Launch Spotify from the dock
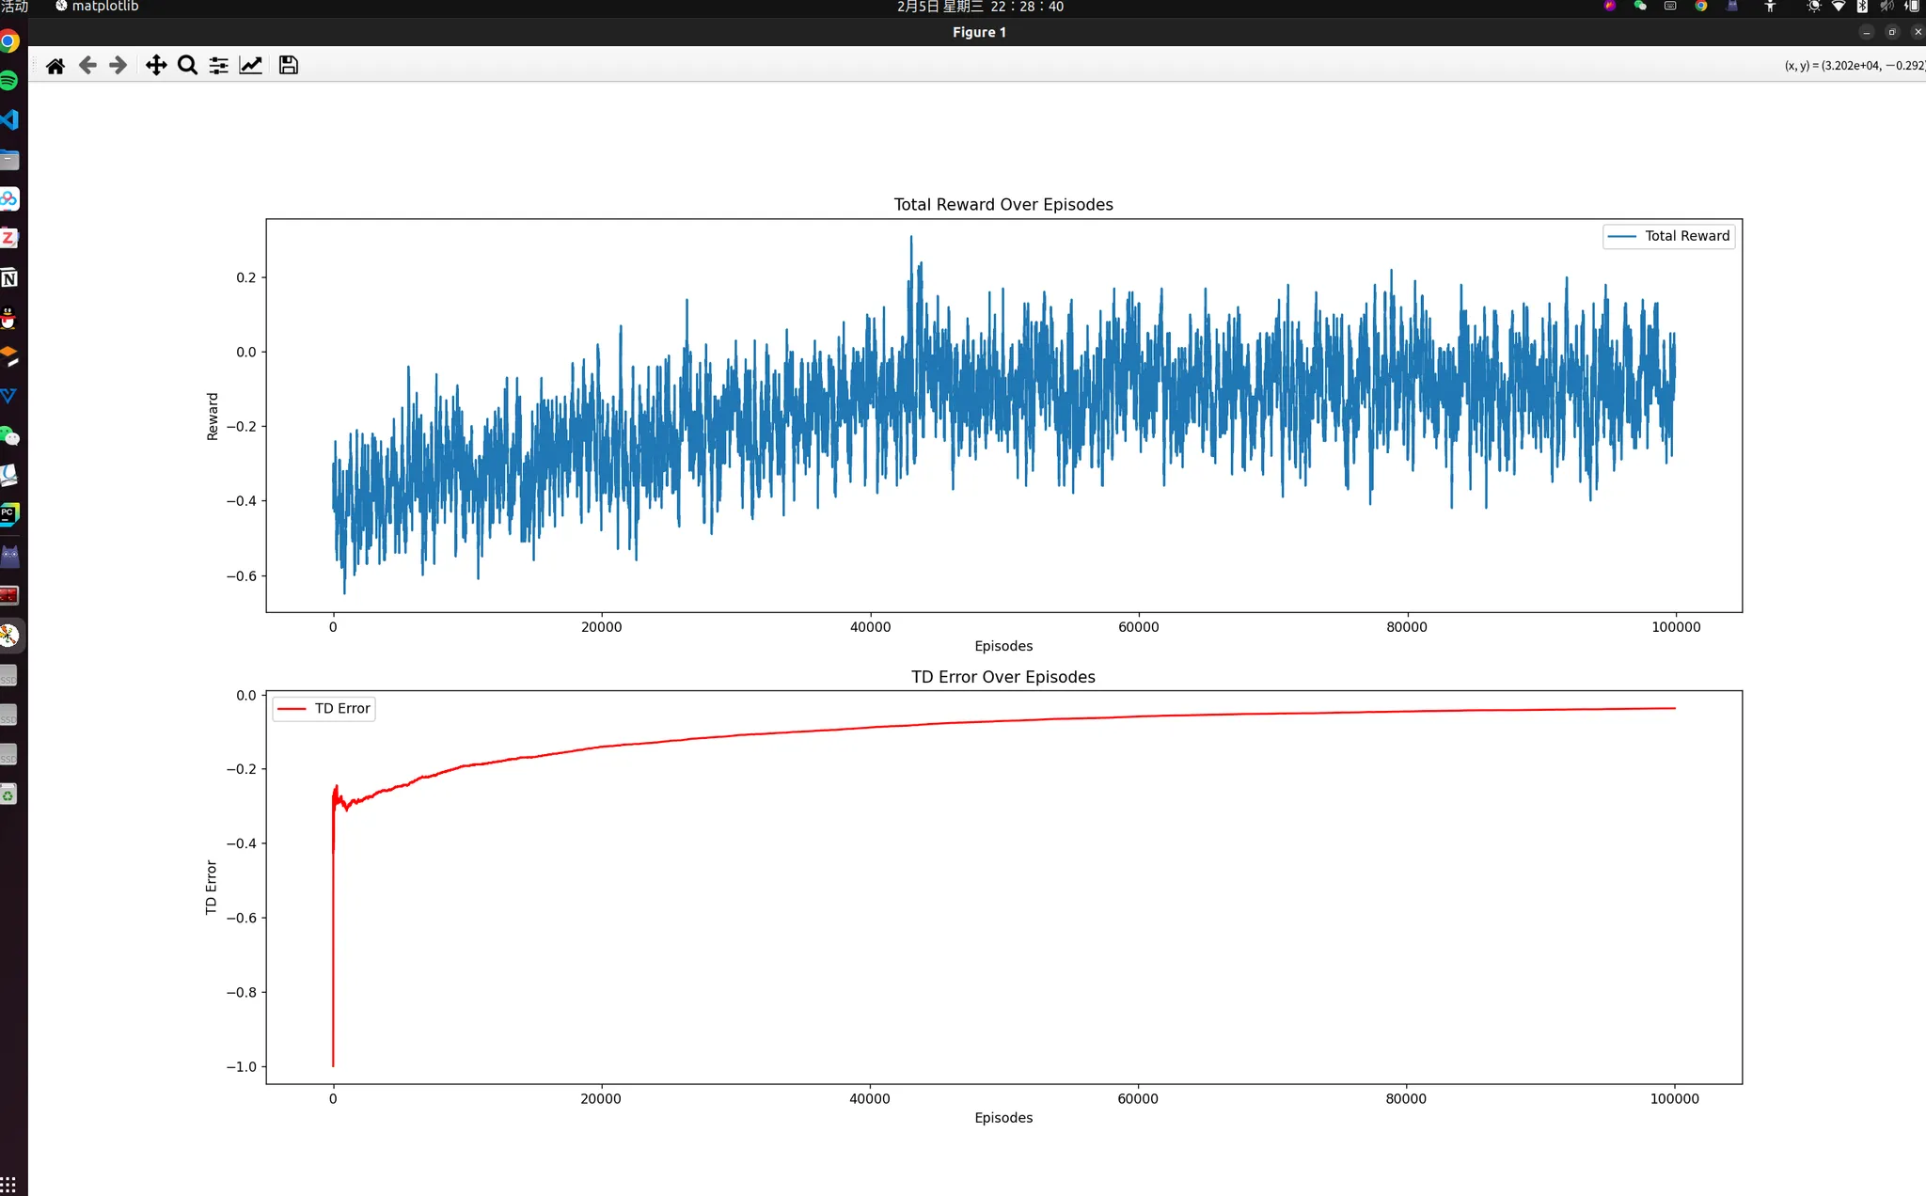 [x=8, y=81]
